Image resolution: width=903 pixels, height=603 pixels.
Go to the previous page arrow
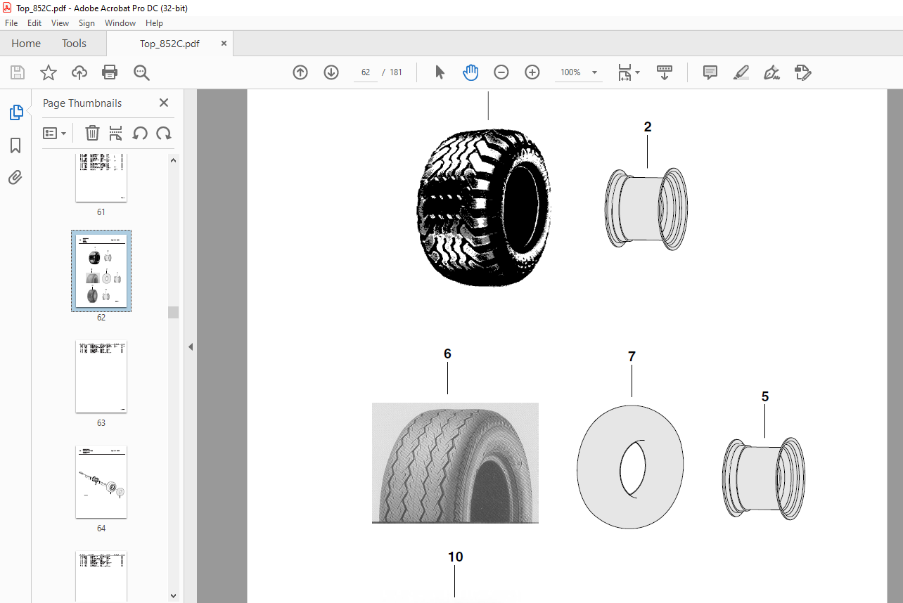point(300,72)
